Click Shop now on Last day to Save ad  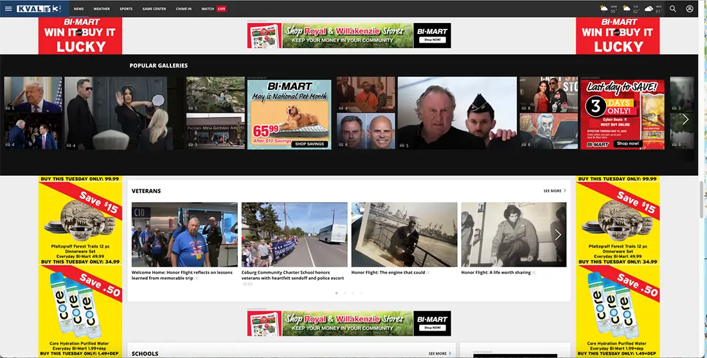[628, 144]
